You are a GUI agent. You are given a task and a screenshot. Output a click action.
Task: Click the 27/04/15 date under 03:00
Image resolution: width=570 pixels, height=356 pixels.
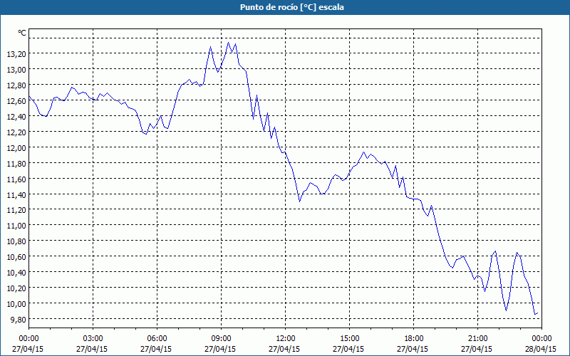[x=92, y=349]
